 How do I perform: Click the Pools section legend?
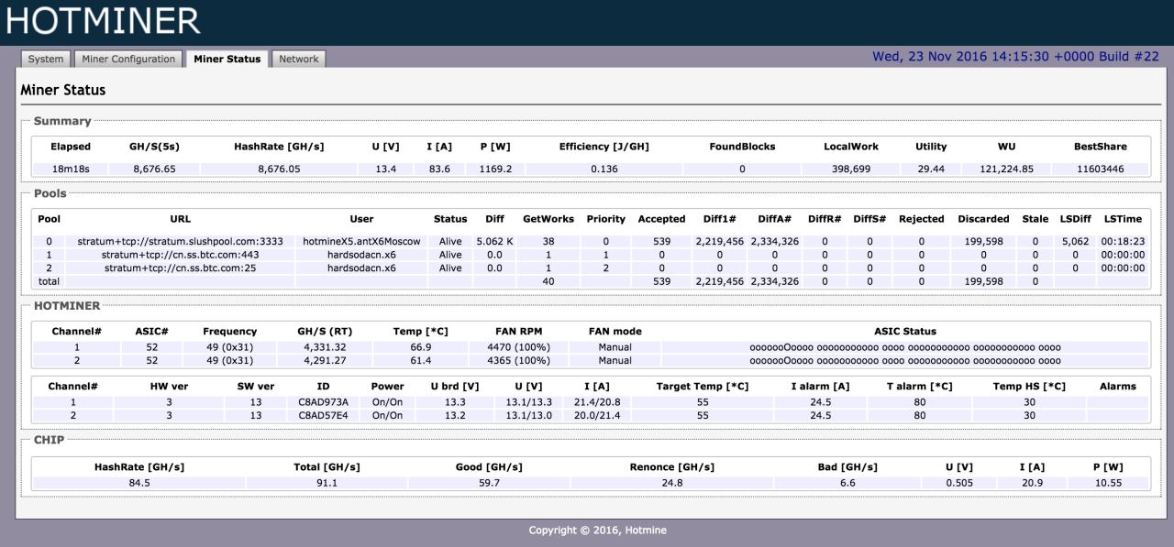pos(50,193)
